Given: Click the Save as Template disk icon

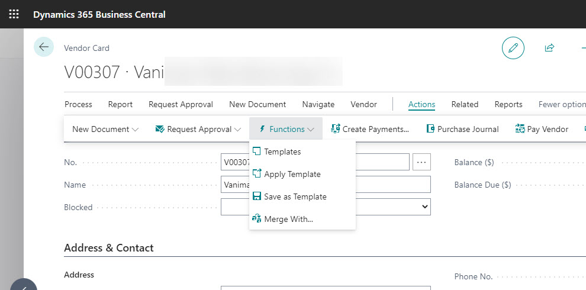Looking at the screenshot, I should click(x=257, y=196).
